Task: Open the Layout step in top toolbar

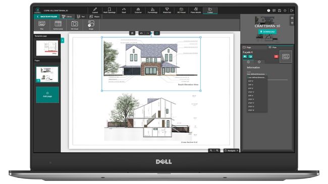Action: point(95,11)
